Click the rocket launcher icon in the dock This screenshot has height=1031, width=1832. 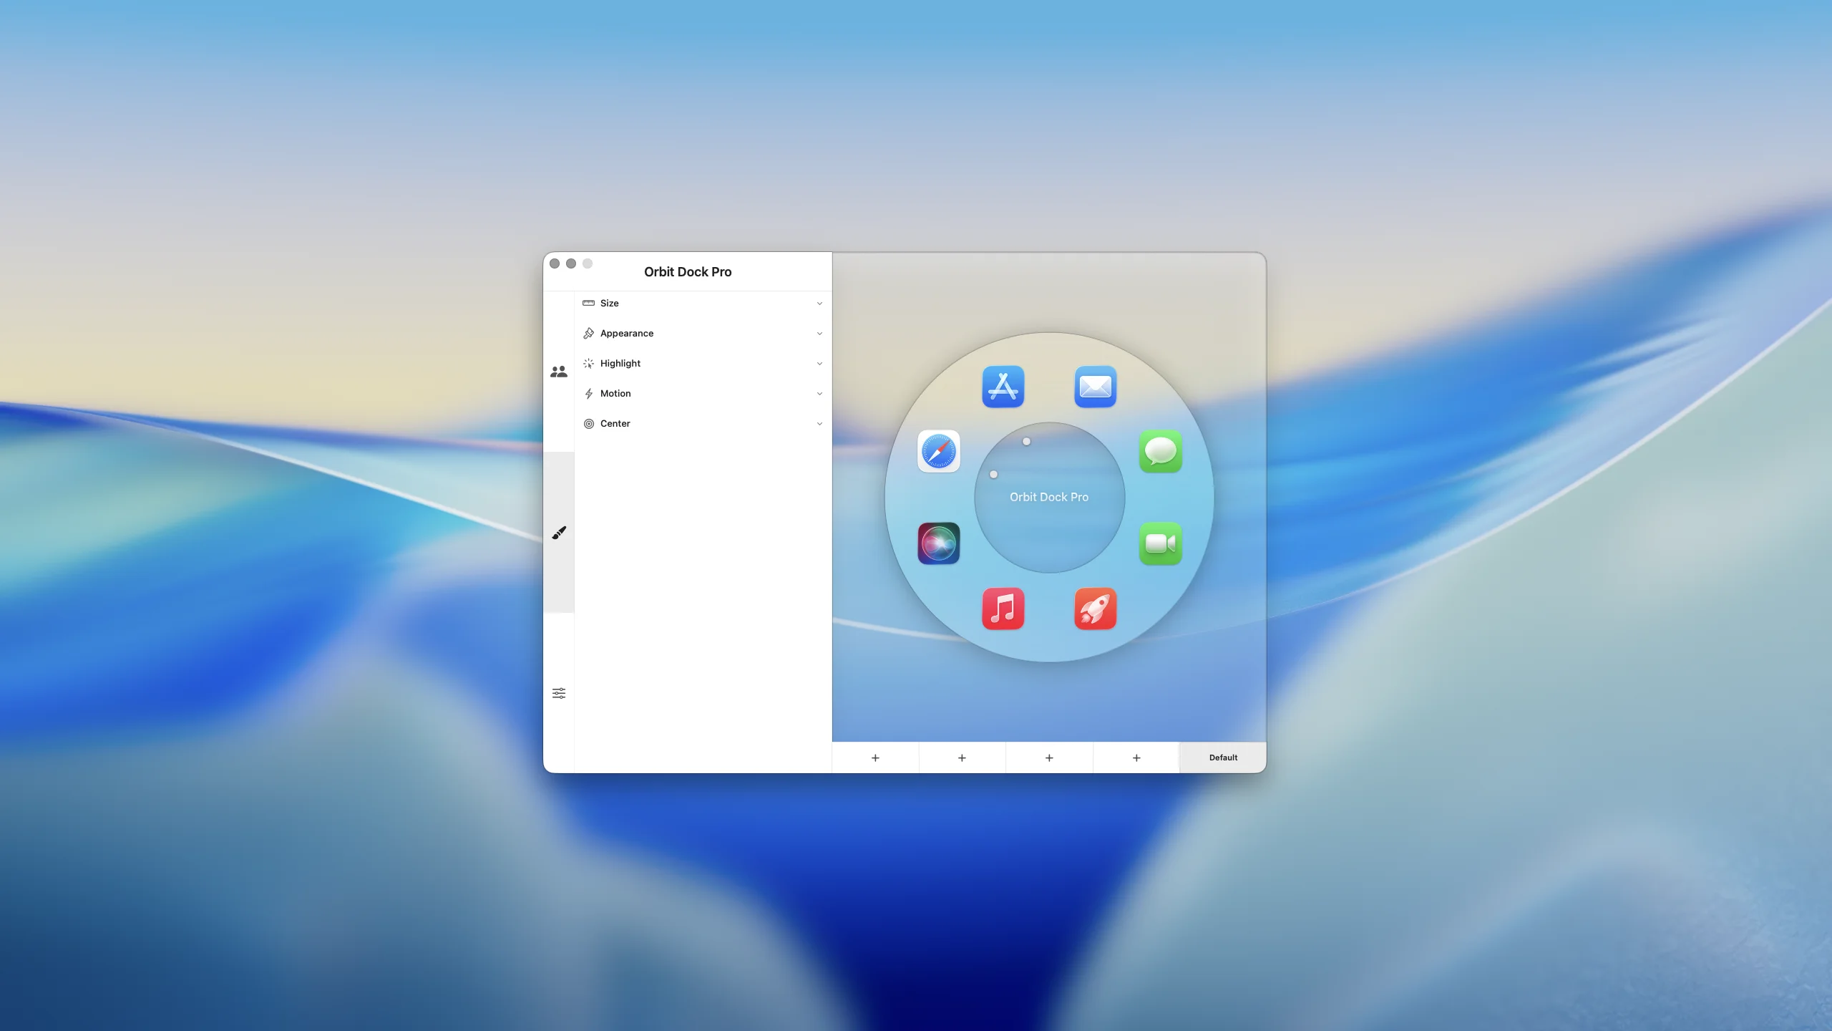tap(1096, 609)
